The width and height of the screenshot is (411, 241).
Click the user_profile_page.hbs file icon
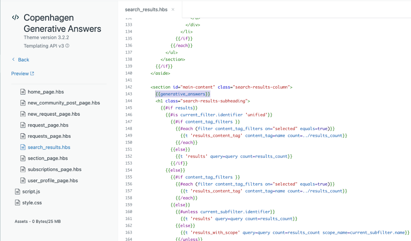[23, 180]
